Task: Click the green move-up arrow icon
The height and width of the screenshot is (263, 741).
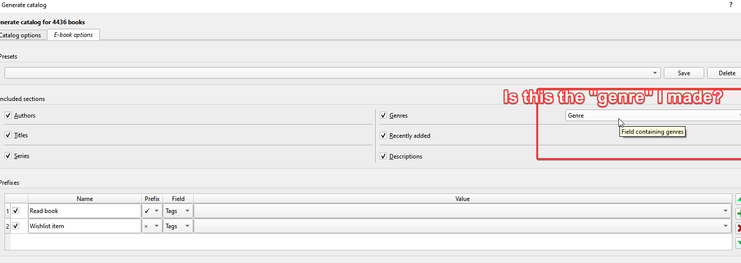Action: (x=738, y=198)
